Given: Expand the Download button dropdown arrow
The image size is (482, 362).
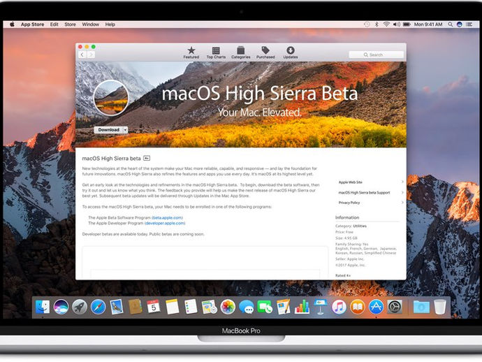Looking at the screenshot, I should pos(126,130).
